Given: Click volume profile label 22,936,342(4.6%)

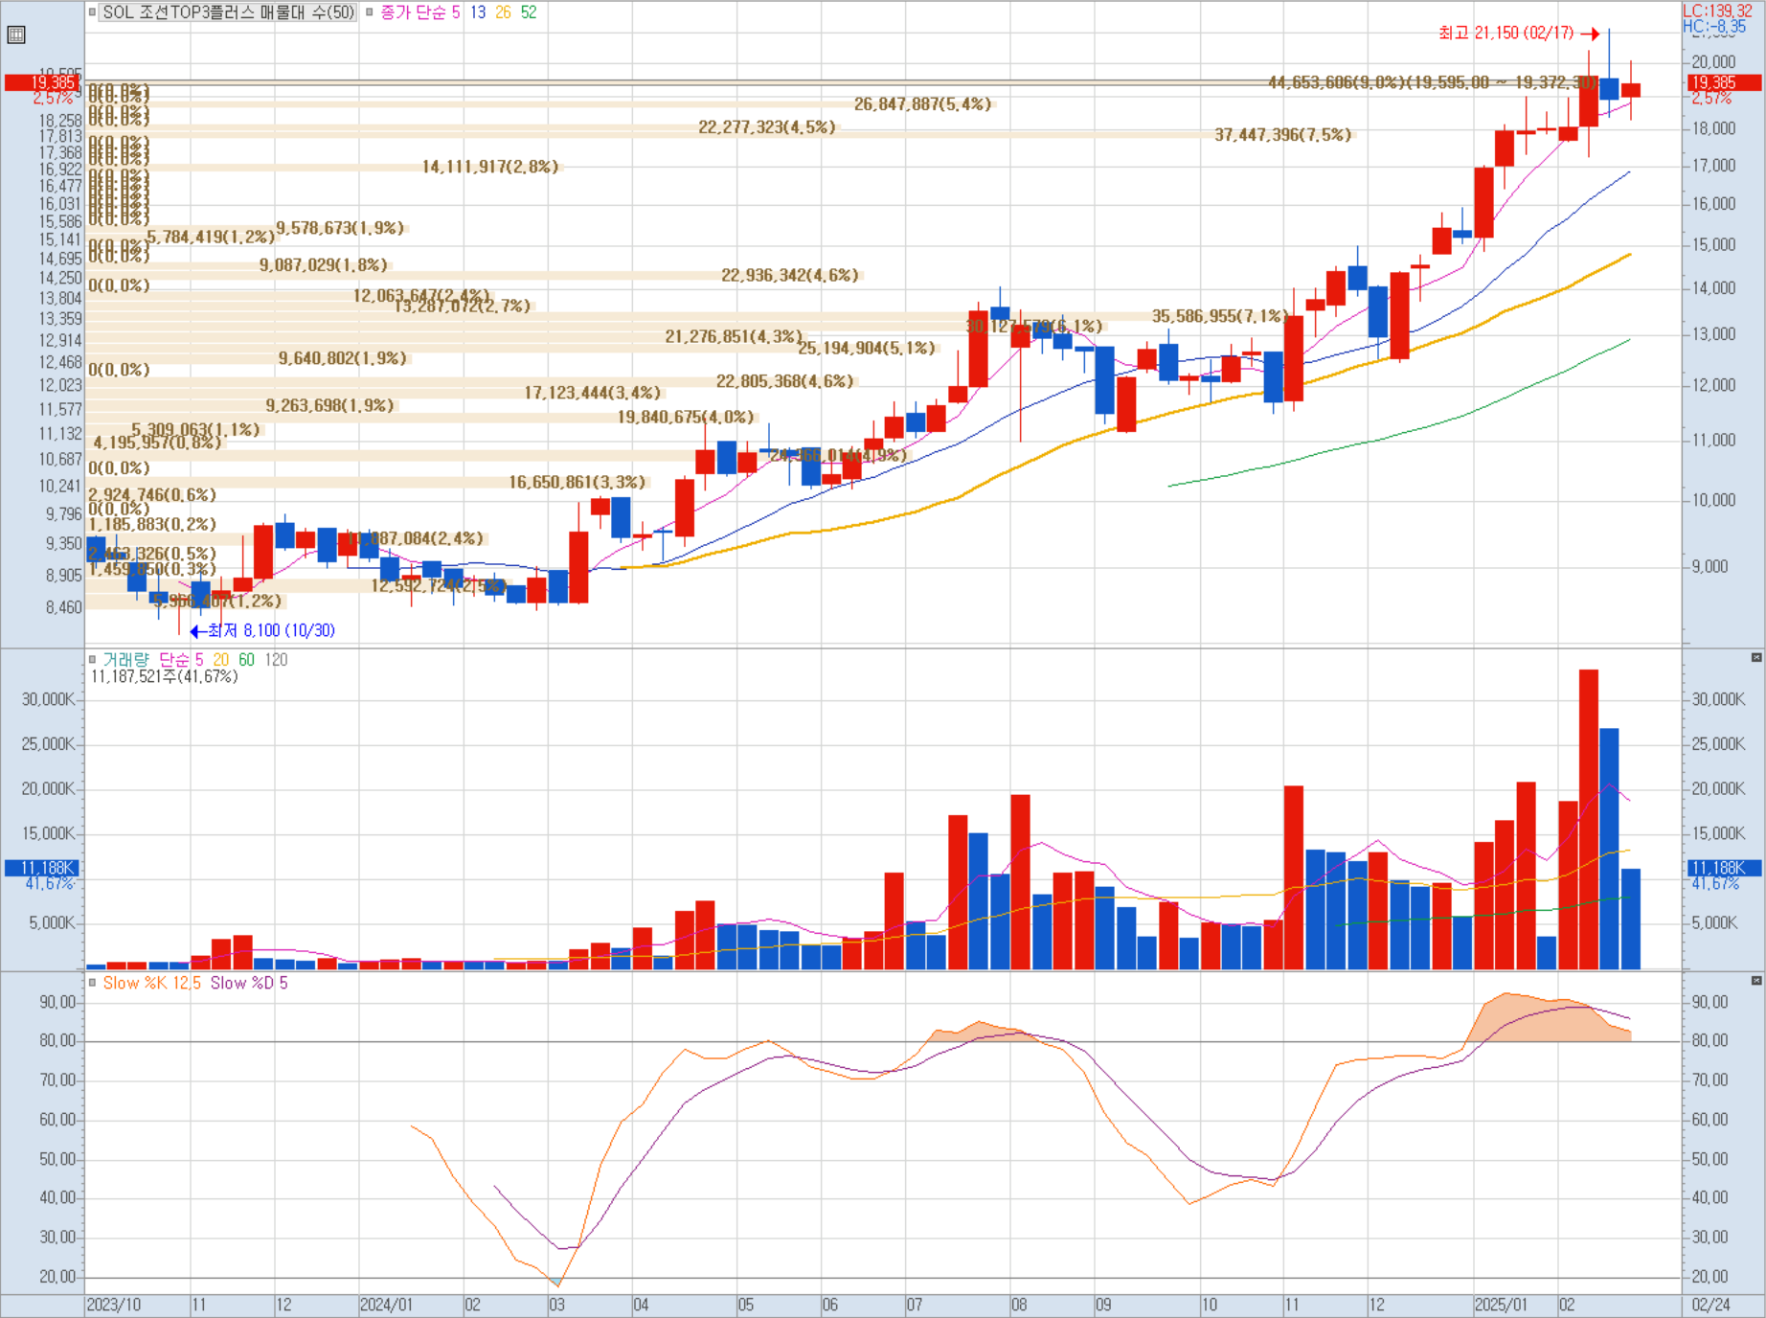Looking at the screenshot, I should [x=790, y=276].
